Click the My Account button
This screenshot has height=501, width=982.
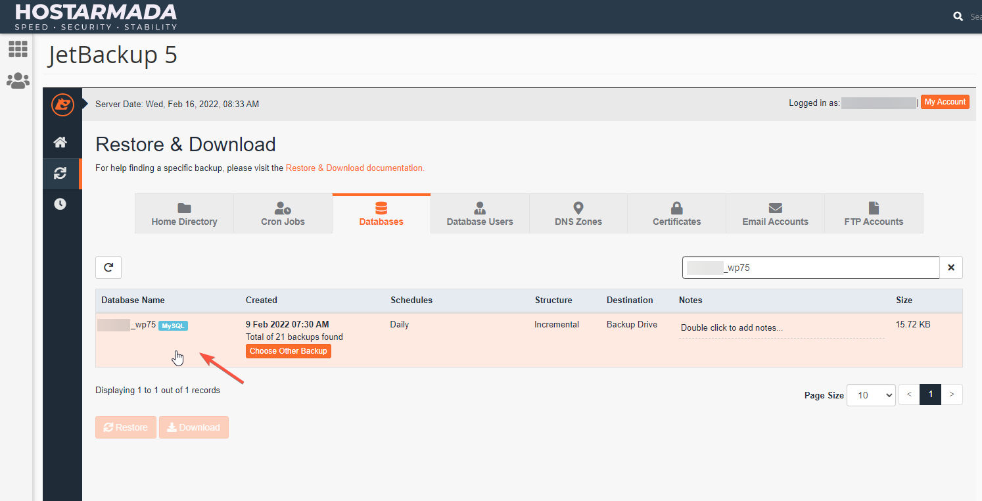click(945, 102)
